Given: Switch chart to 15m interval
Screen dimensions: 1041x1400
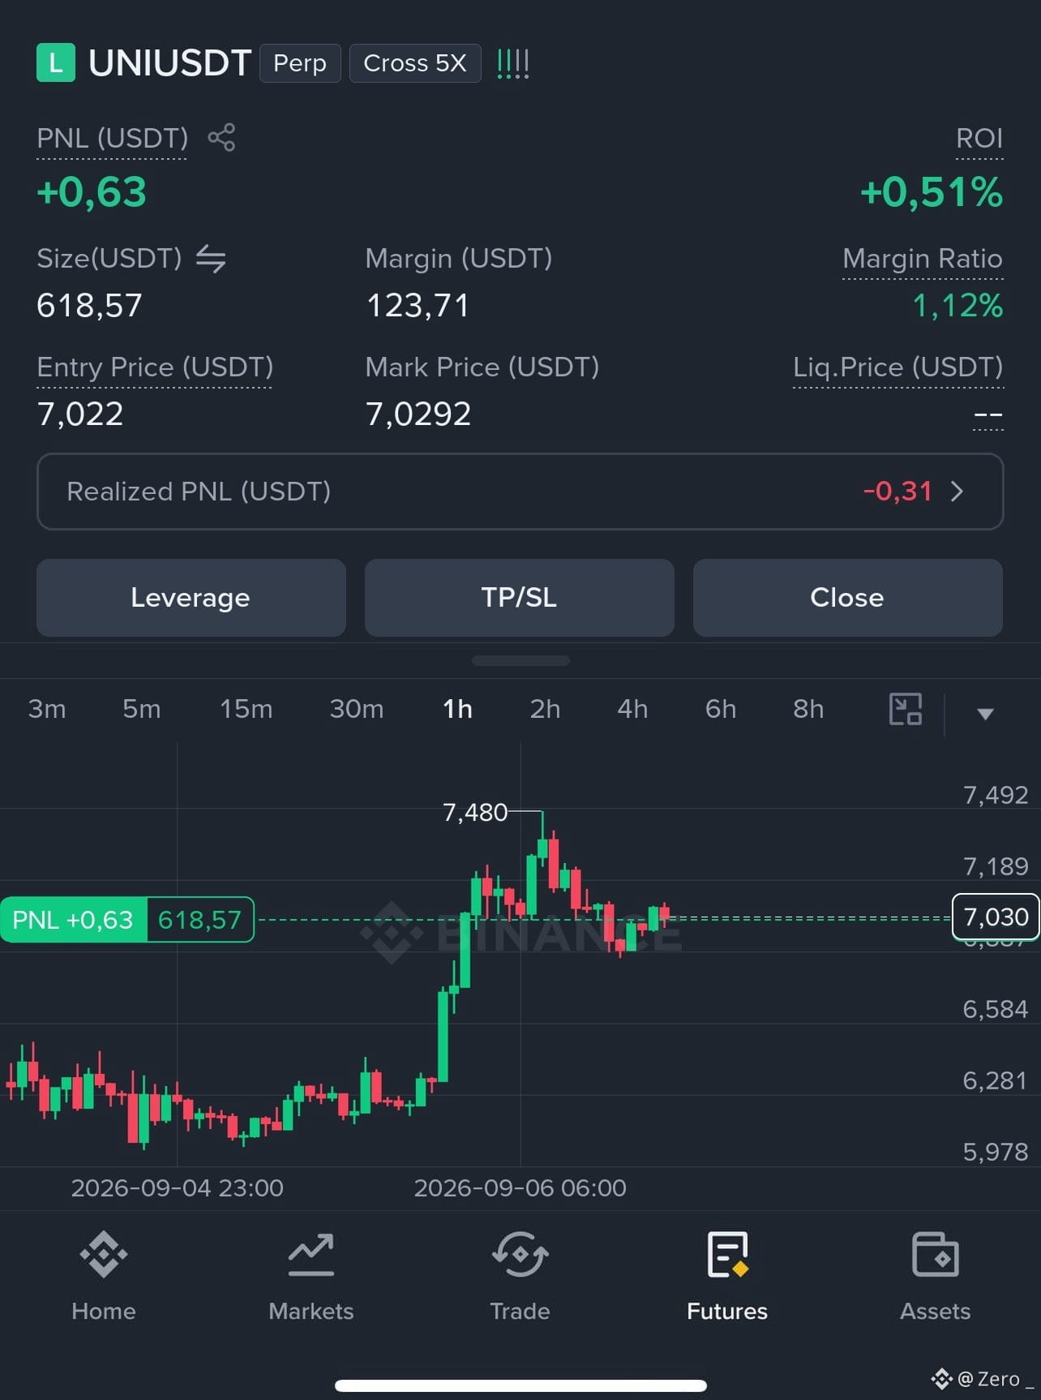Looking at the screenshot, I should click(x=246, y=709).
